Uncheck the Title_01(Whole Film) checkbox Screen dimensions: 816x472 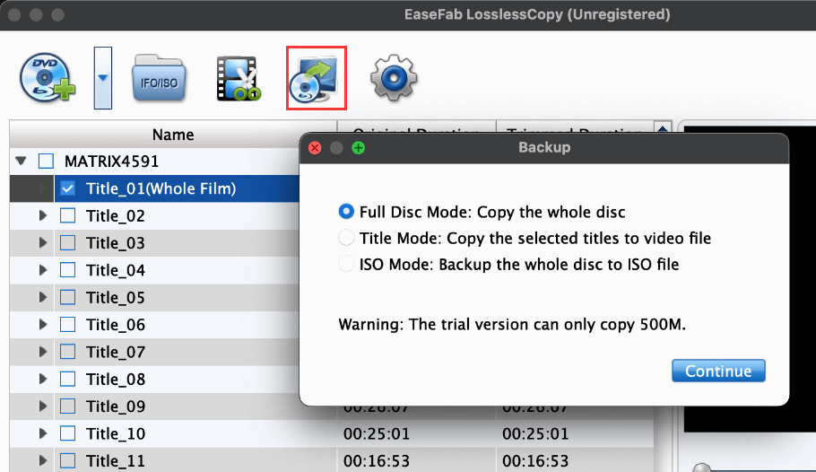click(67, 188)
